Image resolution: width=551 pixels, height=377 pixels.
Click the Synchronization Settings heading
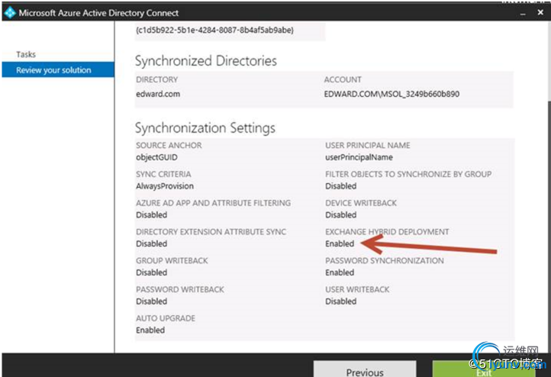point(205,128)
